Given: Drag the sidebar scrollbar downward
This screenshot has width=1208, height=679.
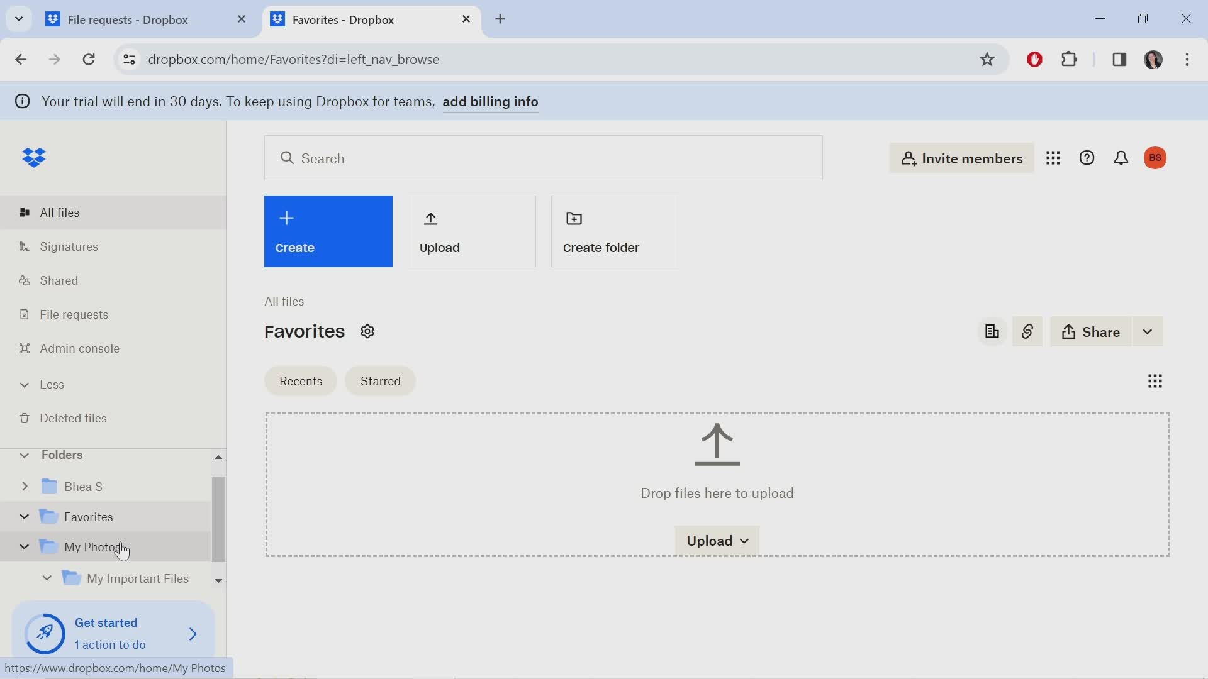Looking at the screenshot, I should coord(219,580).
